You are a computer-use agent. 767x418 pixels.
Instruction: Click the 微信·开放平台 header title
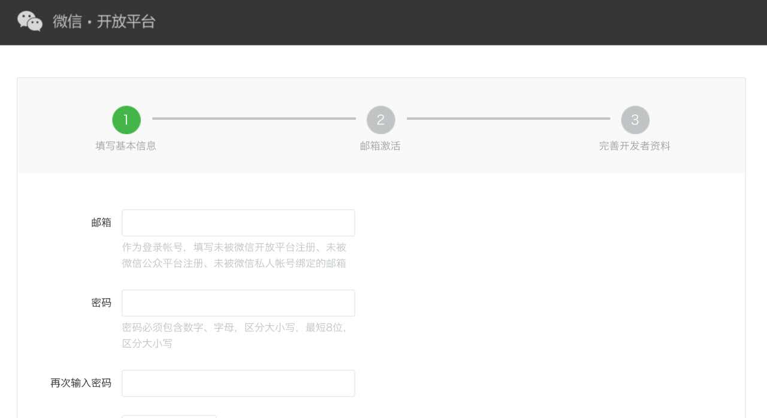click(x=104, y=22)
